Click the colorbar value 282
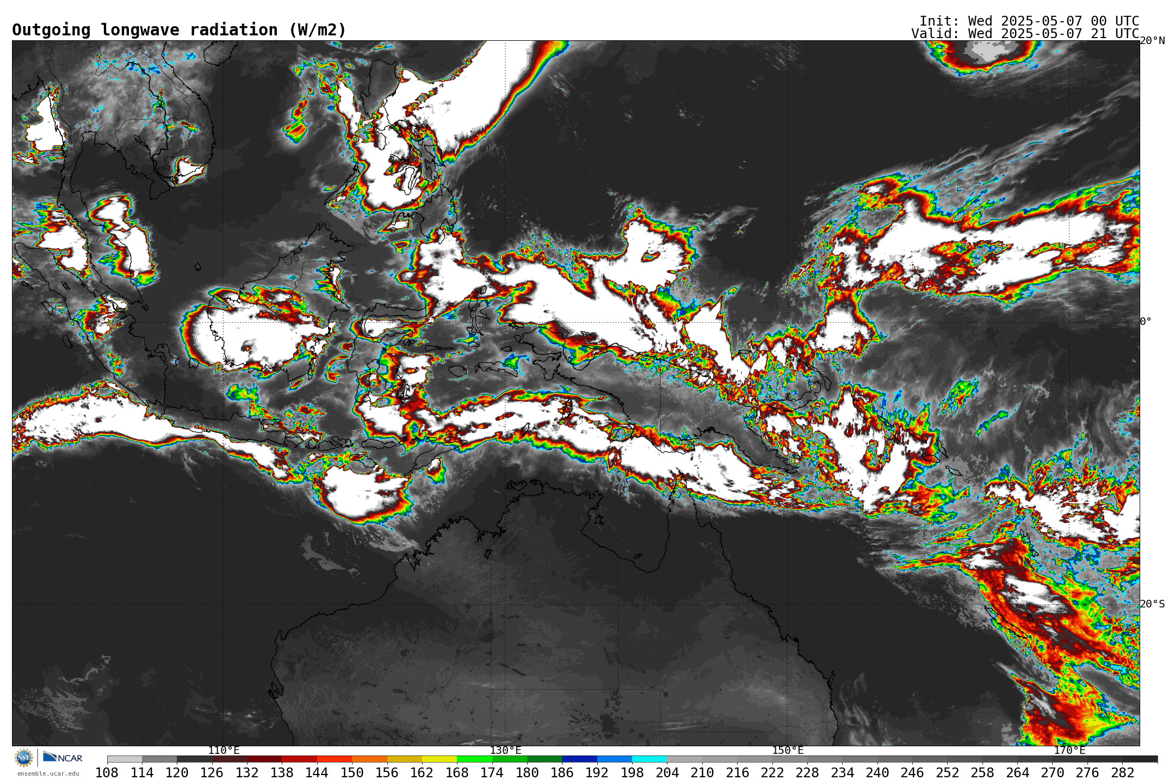 [x=1122, y=773]
